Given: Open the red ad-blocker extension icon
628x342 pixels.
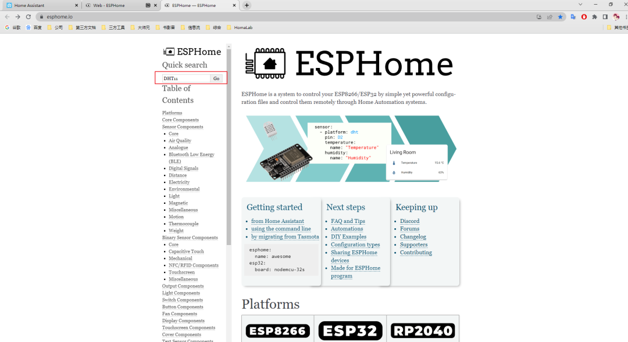Looking at the screenshot, I should coord(583,16).
